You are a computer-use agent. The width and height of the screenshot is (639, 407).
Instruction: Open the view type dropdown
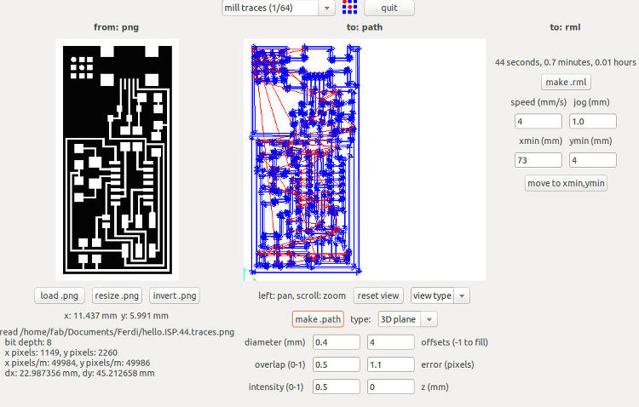pos(440,295)
